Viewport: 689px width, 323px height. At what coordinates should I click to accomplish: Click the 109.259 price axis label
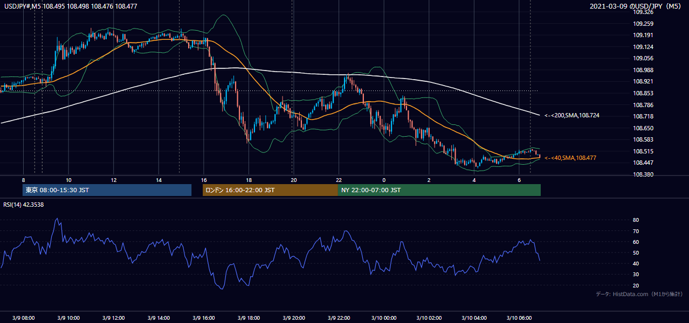tap(643, 24)
